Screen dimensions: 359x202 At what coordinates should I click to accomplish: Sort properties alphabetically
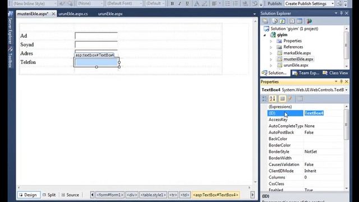pyautogui.click(x=273, y=99)
